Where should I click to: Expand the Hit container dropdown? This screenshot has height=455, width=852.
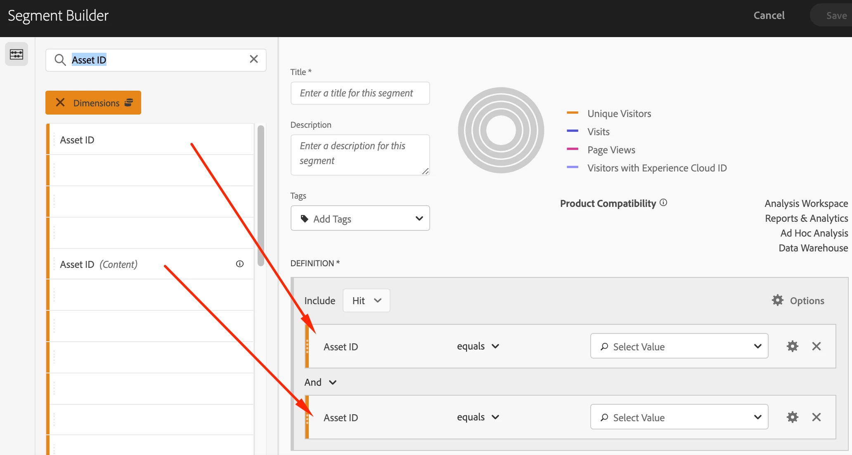[x=366, y=300]
